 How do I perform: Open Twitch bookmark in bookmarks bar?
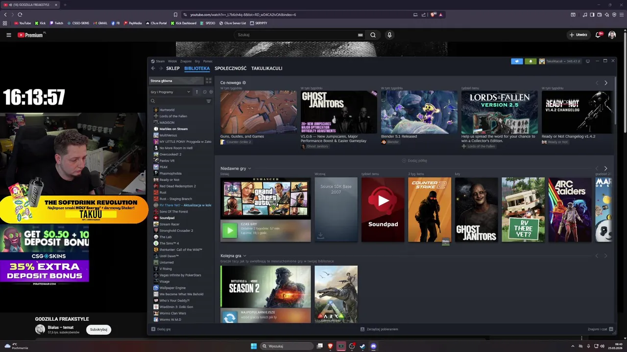[x=56, y=23]
